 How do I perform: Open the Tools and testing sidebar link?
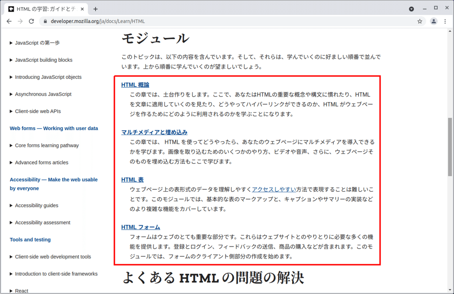(30, 240)
